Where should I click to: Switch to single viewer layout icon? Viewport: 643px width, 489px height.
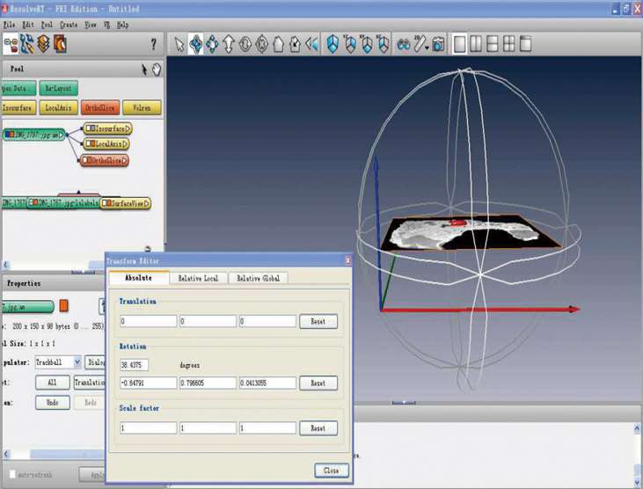pyautogui.click(x=460, y=44)
